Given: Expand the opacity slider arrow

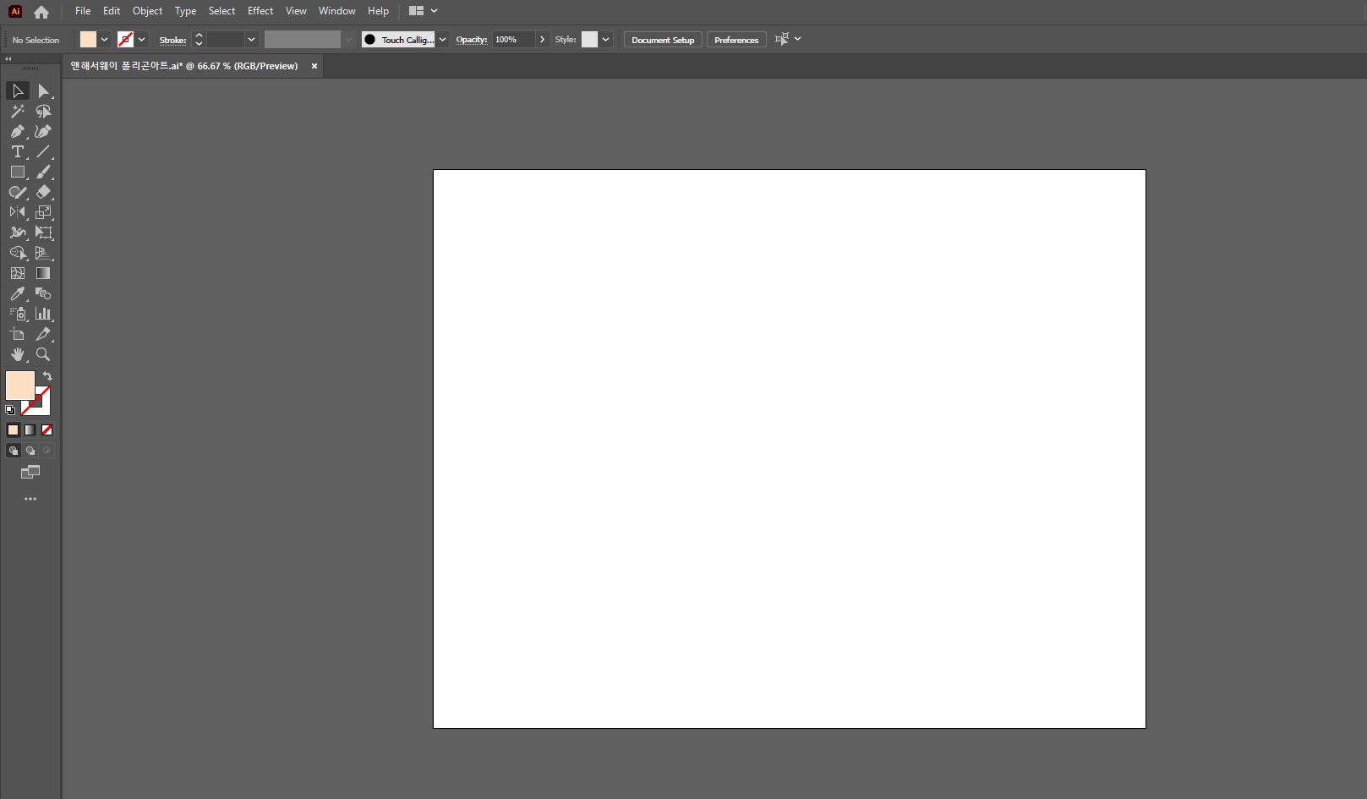Looking at the screenshot, I should [542, 40].
